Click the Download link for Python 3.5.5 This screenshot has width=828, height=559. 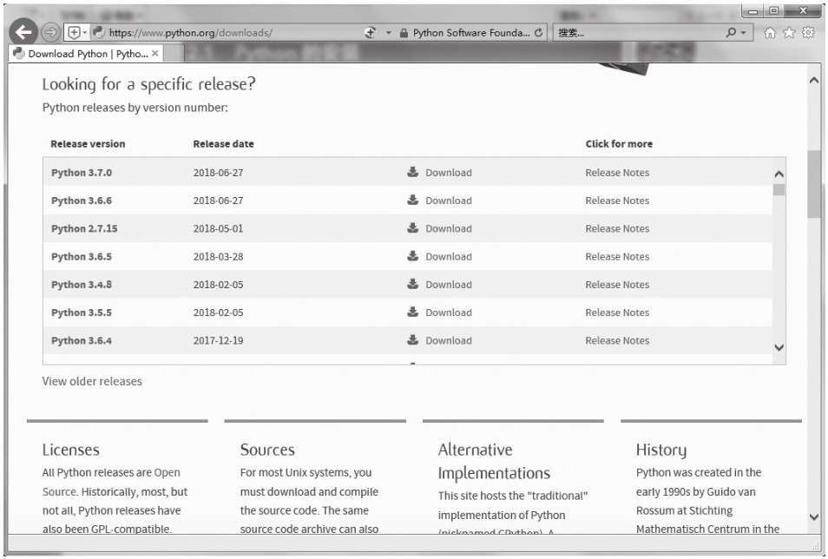[448, 312]
